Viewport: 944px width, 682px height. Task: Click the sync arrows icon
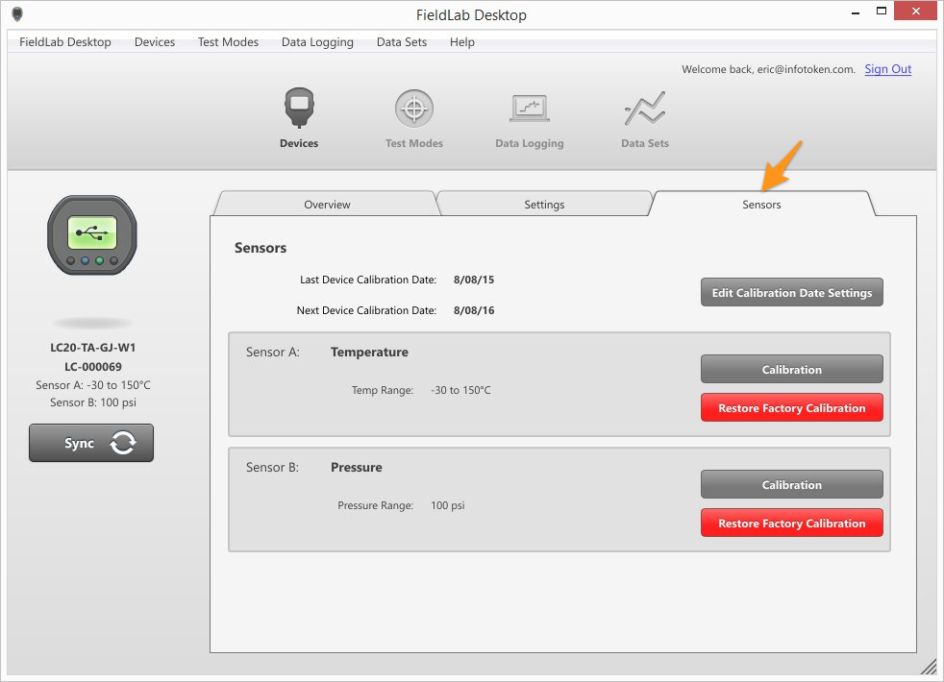[x=123, y=443]
